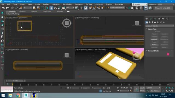The width and height of the screenshot is (175, 98).
Task: Toggle Angle Snap on toolbar
Action: click(x=95, y=8)
